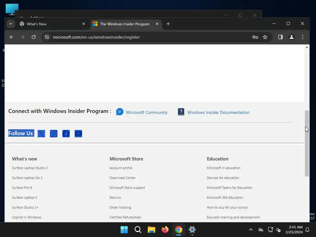The height and width of the screenshot is (237, 316).
Task: Open Copilot in Windows link
Action: (27, 217)
